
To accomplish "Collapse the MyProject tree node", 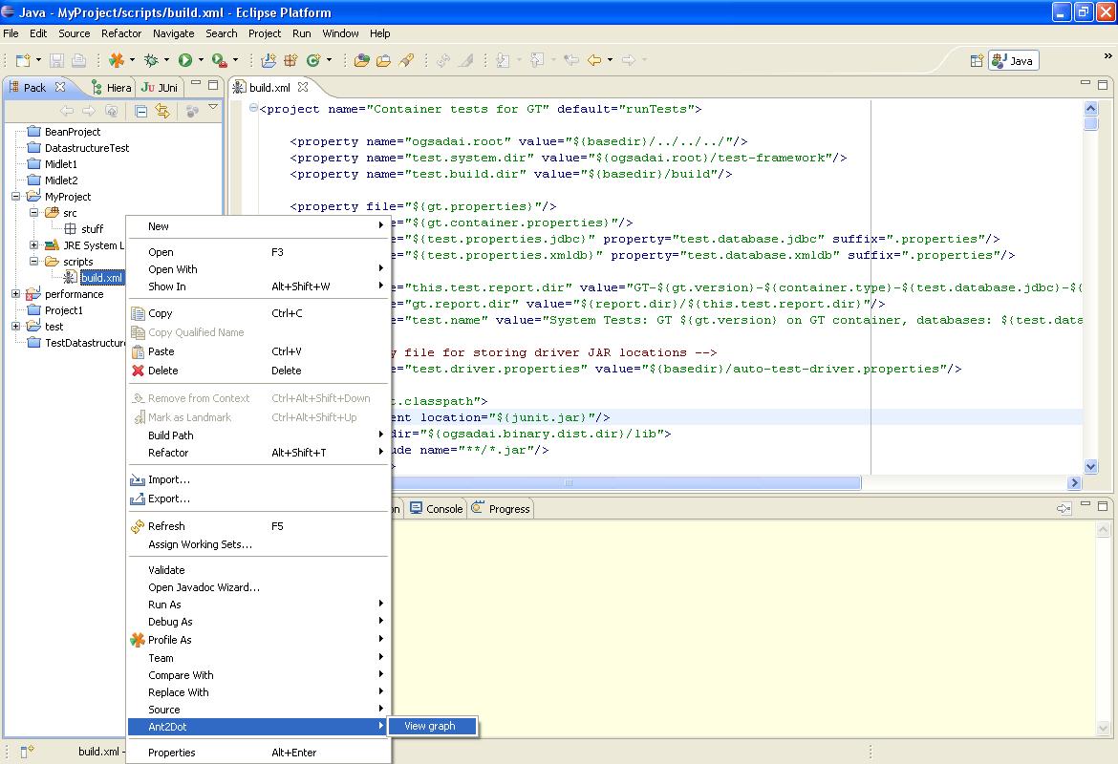I will [16, 197].
